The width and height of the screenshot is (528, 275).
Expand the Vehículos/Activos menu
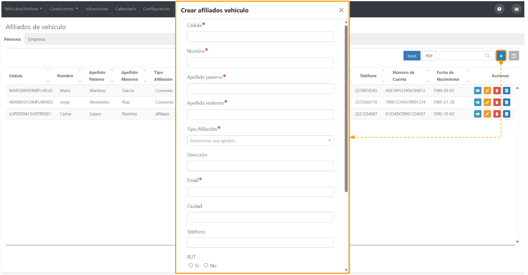tap(23, 9)
